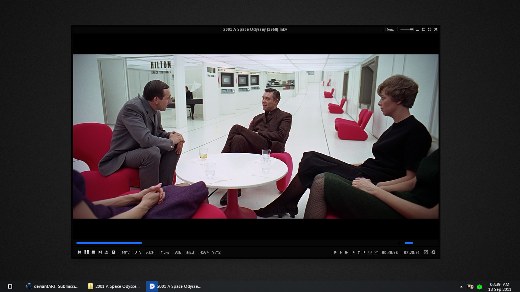Toggle full screen with expand icon
The image size is (520, 292).
pyautogui.click(x=426, y=252)
